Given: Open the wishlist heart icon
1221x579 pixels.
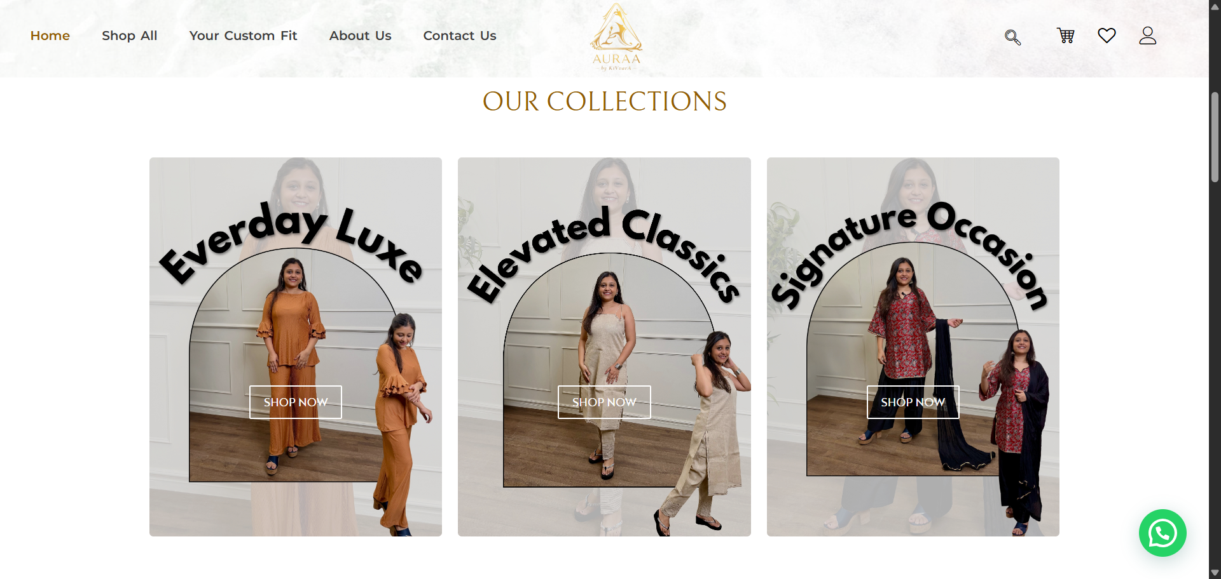Looking at the screenshot, I should [x=1107, y=36].
